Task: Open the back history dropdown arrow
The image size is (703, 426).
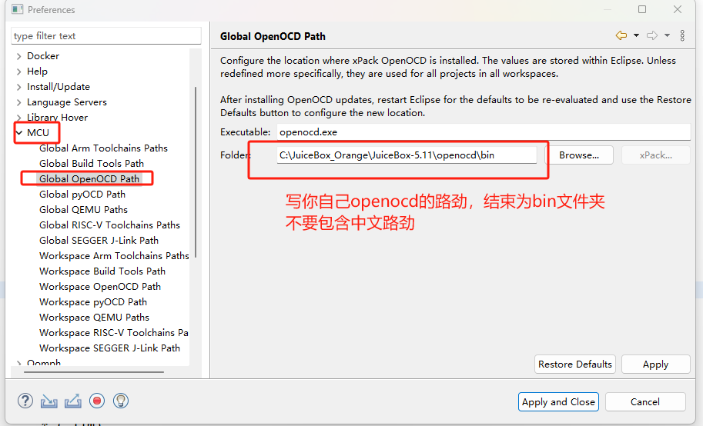Action: pos(636,35)
